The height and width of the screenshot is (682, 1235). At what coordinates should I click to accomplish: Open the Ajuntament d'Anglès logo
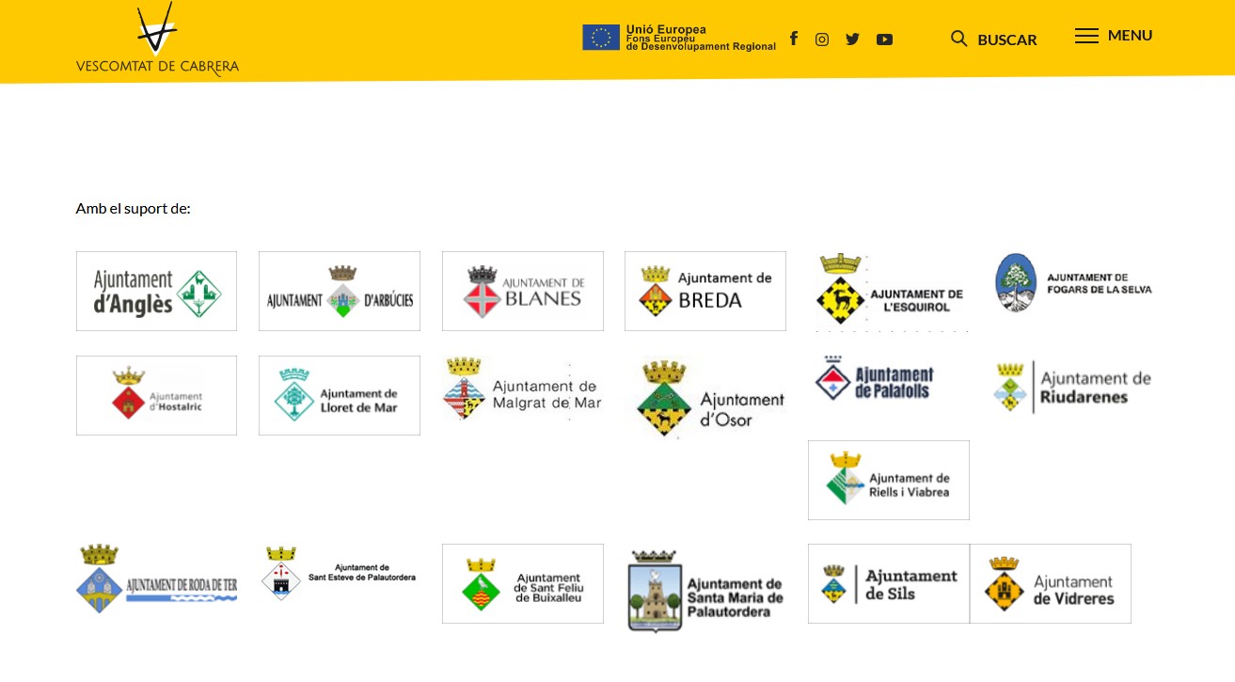tap(156, 292)
